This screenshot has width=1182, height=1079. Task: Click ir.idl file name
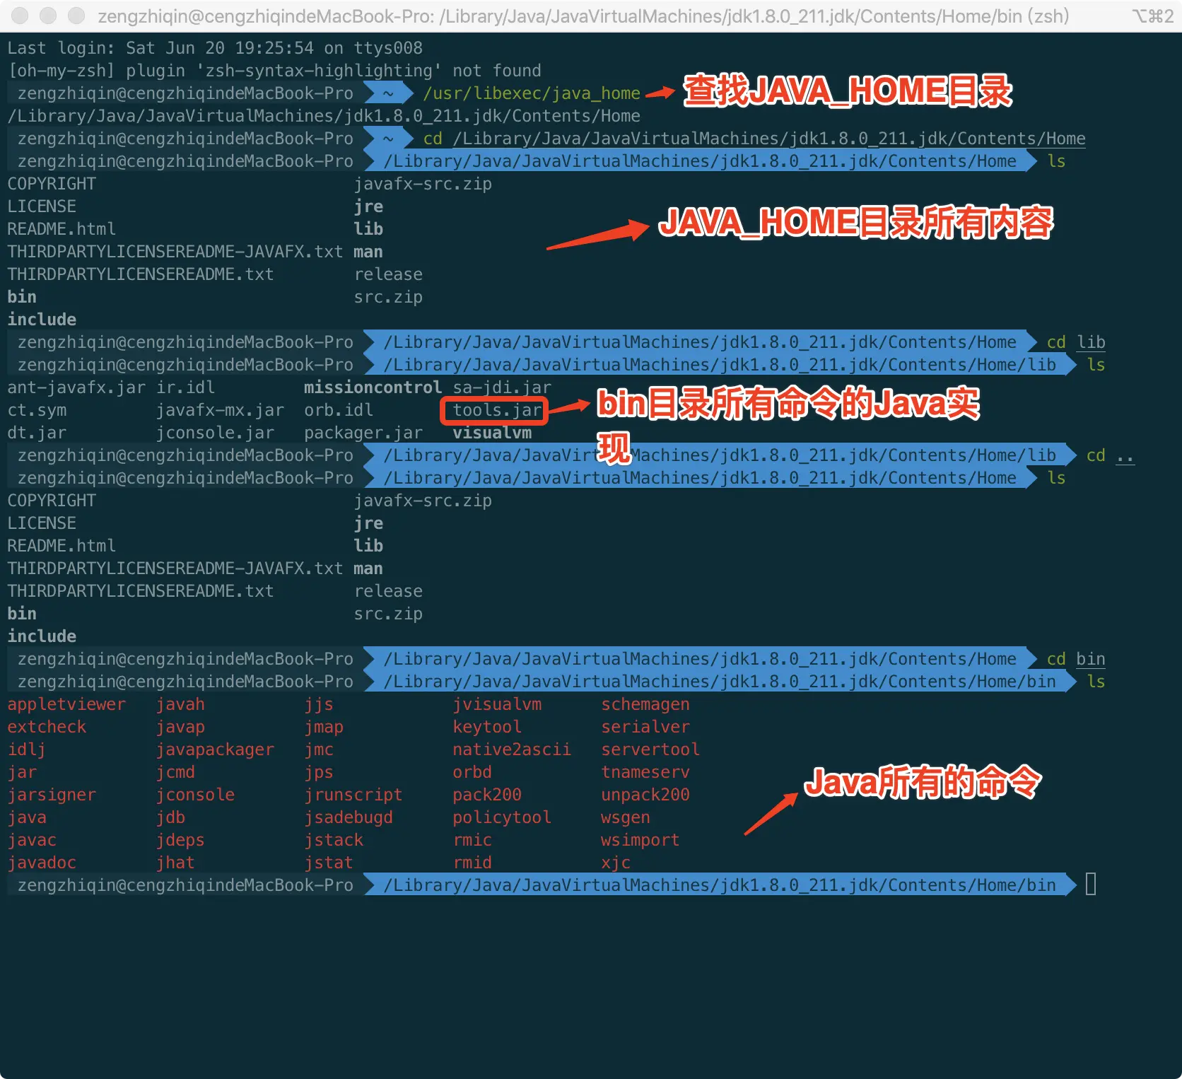click(x=185, y=387)
